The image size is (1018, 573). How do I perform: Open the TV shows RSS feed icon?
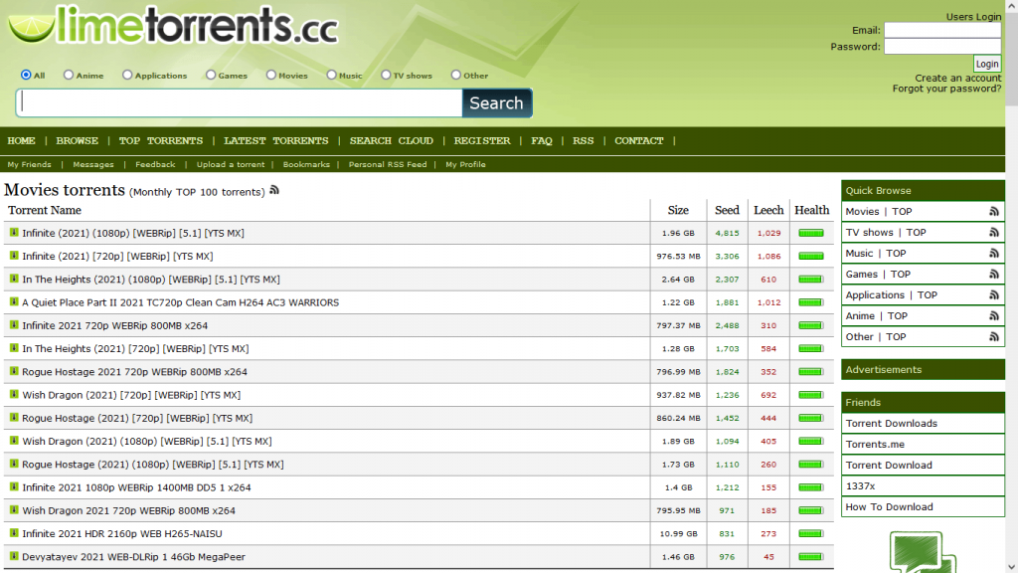pos(993,233)
